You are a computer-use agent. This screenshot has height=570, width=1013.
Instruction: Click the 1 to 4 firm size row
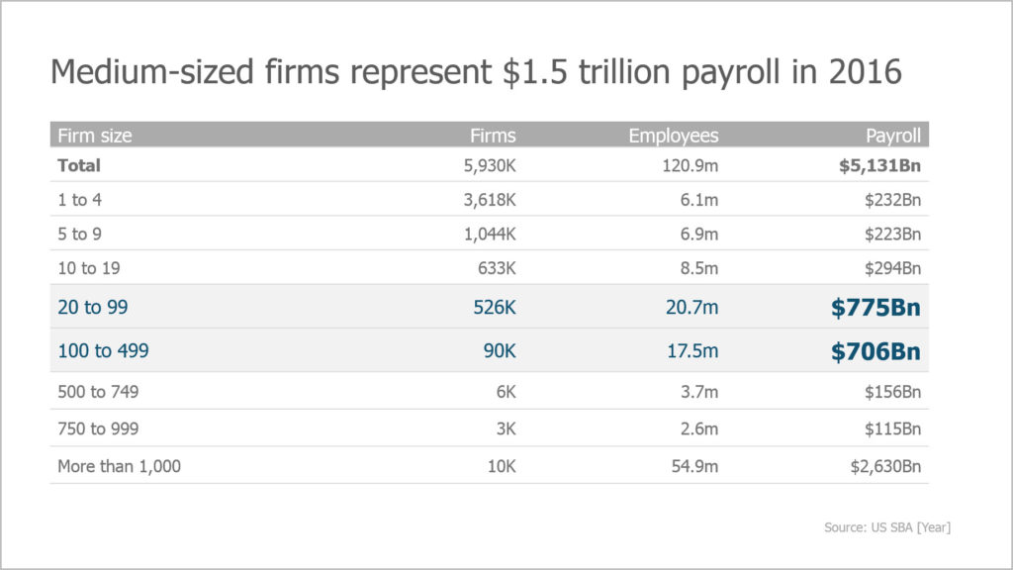click(x=79, y=199)
